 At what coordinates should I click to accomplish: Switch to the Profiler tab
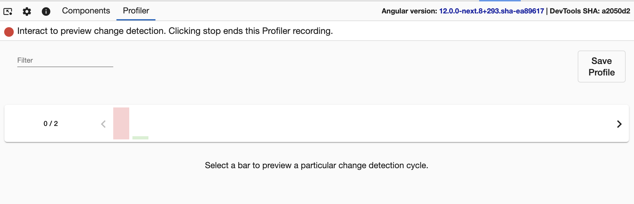(135, 11)
